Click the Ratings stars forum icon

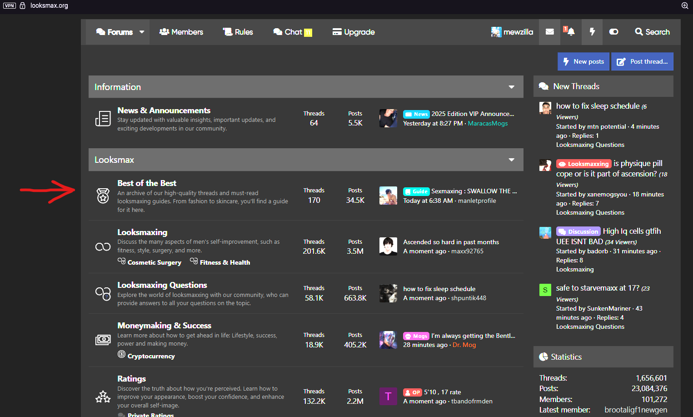(103, 397)
